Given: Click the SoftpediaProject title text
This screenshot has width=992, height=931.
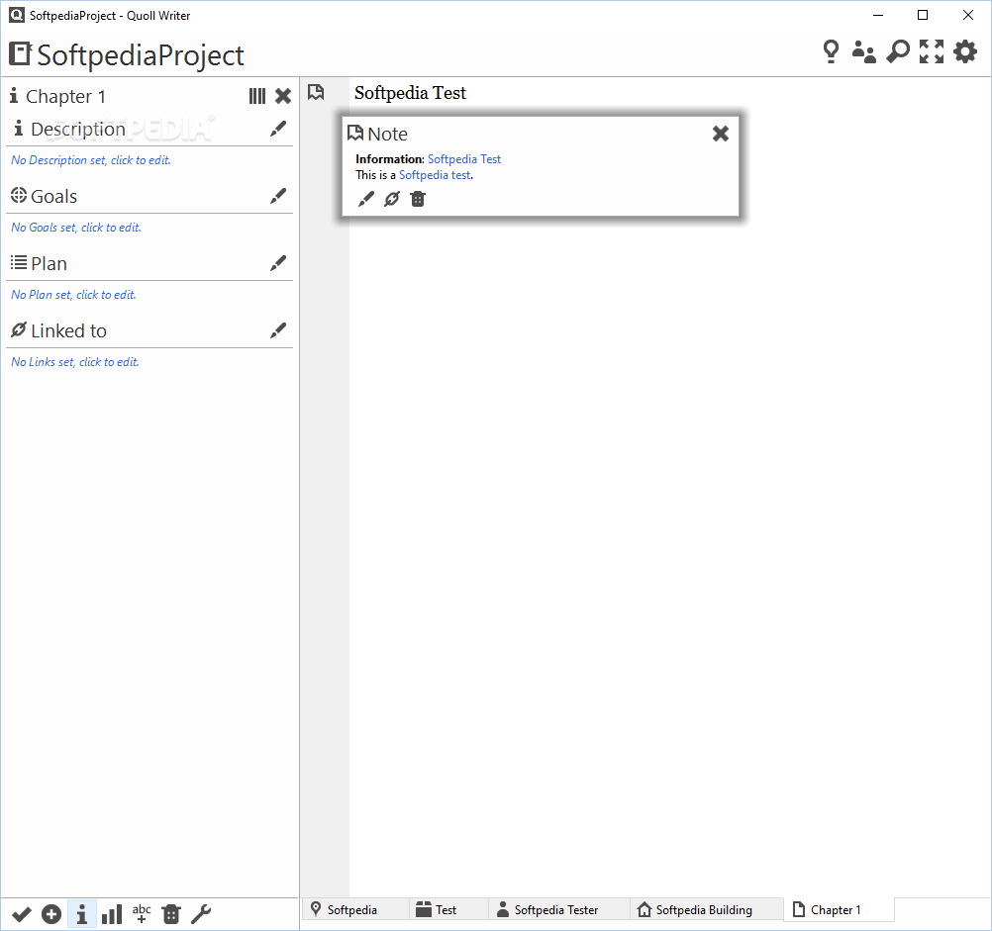Looking at the screenshot, I should pos(141,55).
